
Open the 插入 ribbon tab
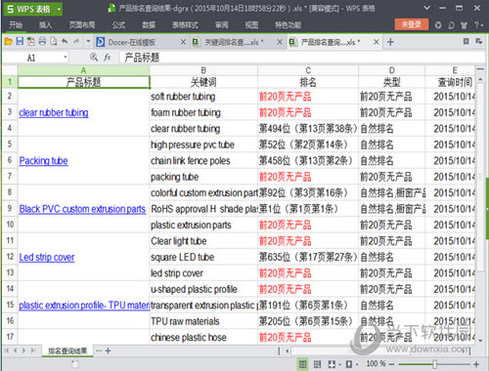[45, 24]
